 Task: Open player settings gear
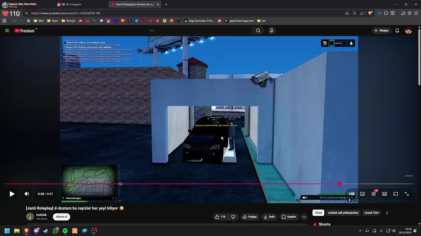(x=374, y=194)
